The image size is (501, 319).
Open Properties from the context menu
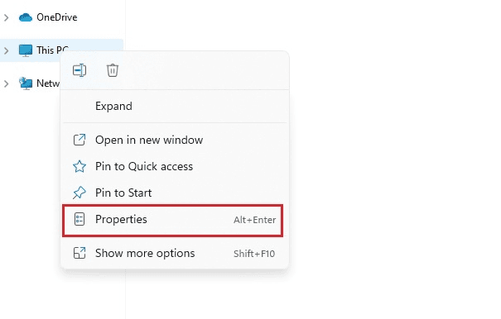pos(173,221)
